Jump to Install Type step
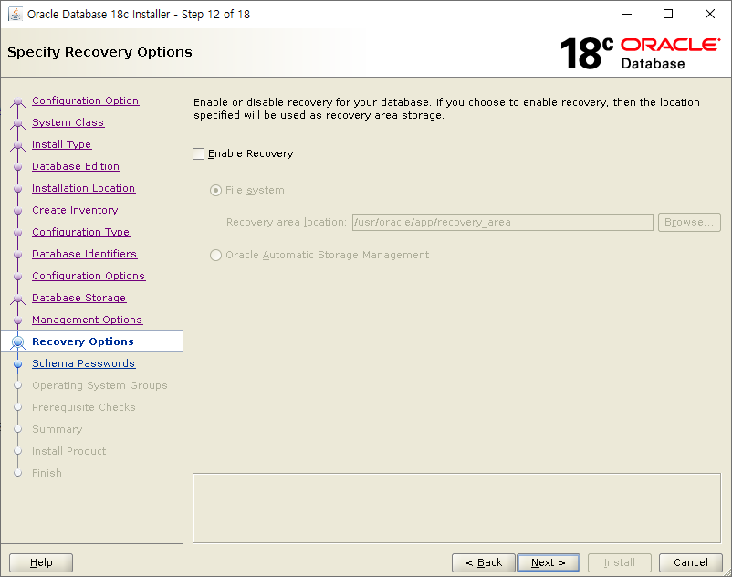 (62, 145)
